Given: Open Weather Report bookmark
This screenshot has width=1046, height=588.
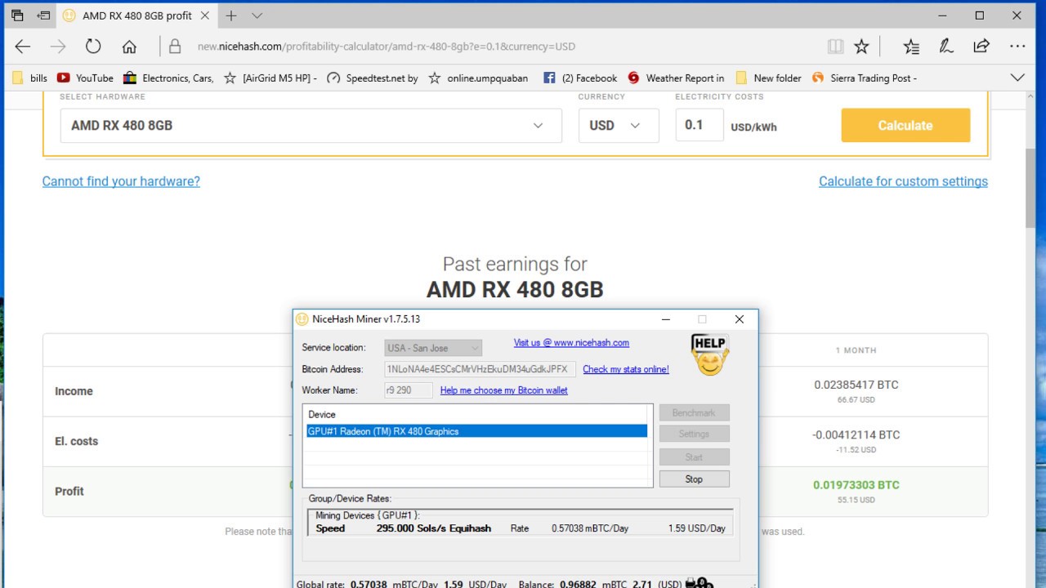Looking at the screenshot, I should point(676,78).
